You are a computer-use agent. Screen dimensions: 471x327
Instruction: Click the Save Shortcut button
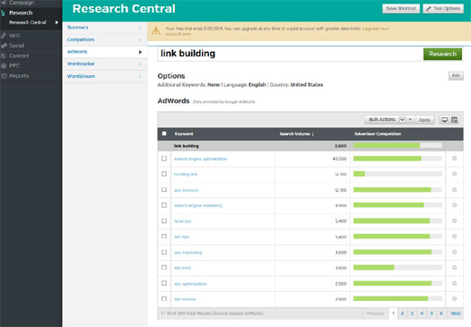pyautogui.click(x=401, y=8)
